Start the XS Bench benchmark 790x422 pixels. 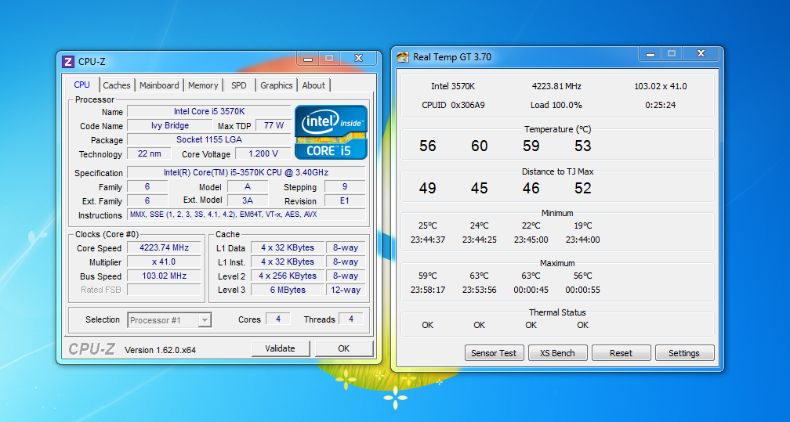click(557, 353)
